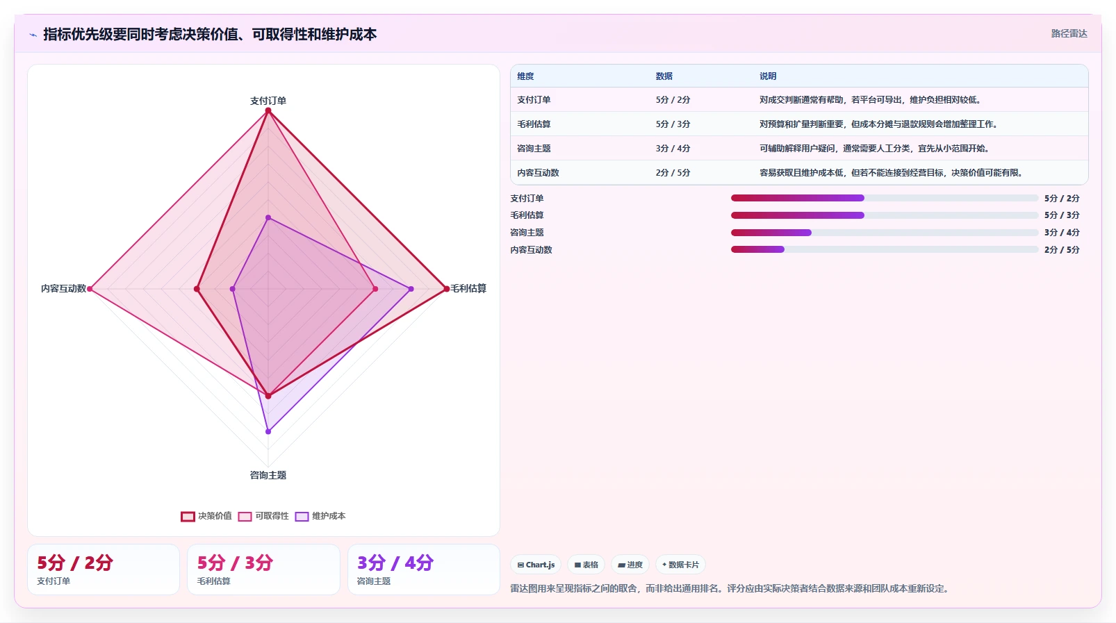Click the 毛利估算 axis label on the radar chart
Image resolution: width=1116 pixels, height=623 pixels.
point(468,288)
